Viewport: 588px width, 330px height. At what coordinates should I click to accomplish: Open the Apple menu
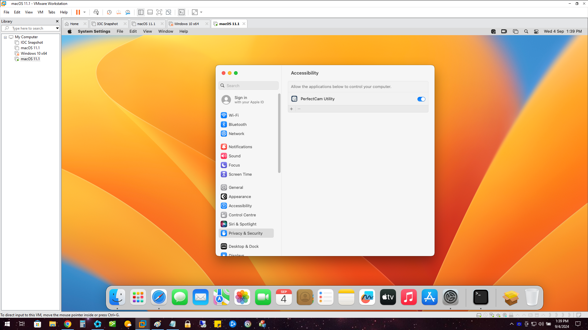[70, 31]
